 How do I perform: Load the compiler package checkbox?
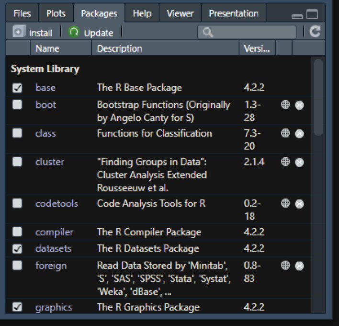click(17, 232)
